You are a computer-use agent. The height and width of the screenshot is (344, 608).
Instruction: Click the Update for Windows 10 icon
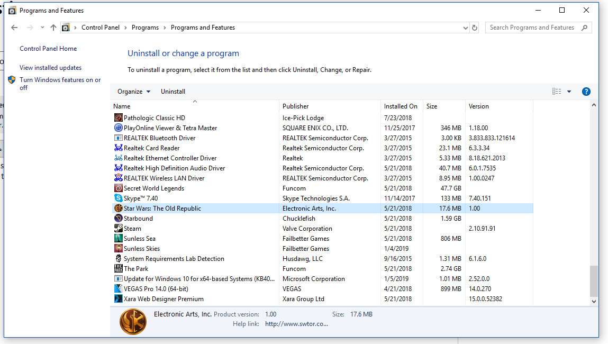point(118,278)
